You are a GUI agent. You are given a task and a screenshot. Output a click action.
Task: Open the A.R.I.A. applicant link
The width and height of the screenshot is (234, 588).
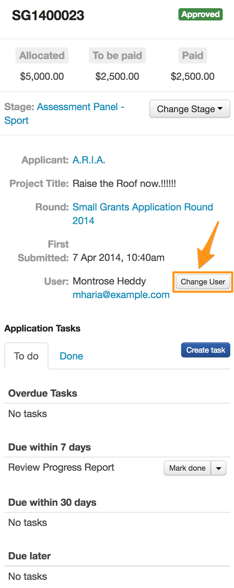(89, 160)
